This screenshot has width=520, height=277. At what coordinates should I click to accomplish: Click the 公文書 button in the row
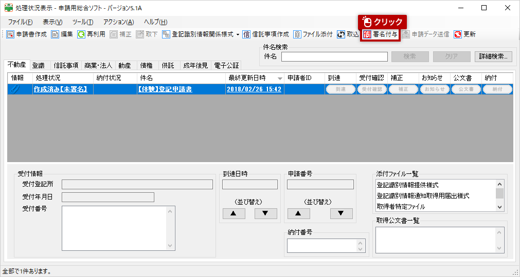[467, 89]
